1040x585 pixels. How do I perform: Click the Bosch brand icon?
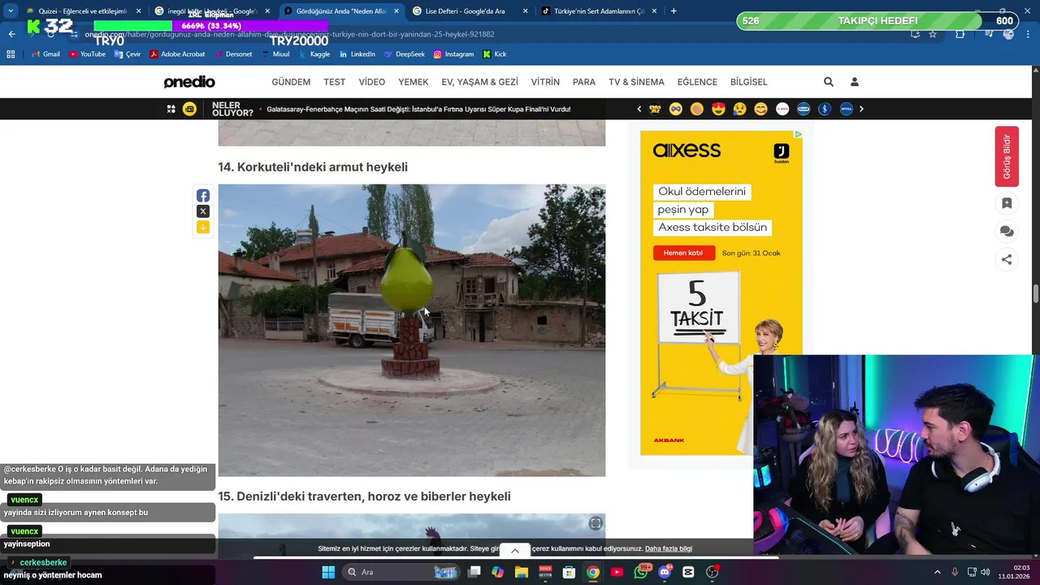pos(782,109)
